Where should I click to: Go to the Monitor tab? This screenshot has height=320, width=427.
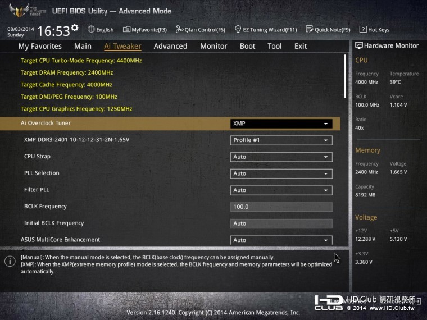point(213,46)
